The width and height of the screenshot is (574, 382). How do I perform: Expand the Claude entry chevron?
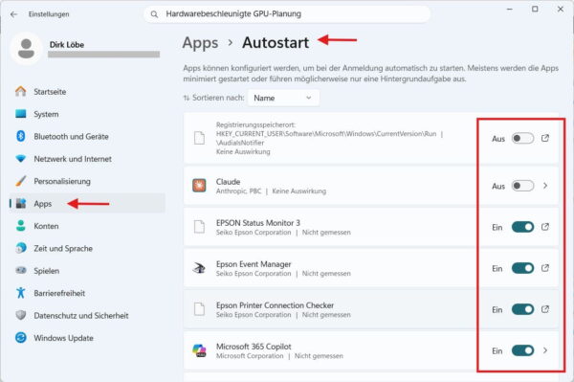click(x=545, y=186)
